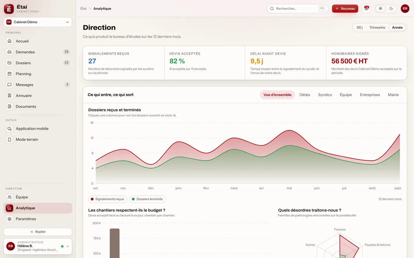The width and height of the screenshot is (414, 258).
Task: Open the Mode terrain tablet icon
Action: click(x=9, y=140)
